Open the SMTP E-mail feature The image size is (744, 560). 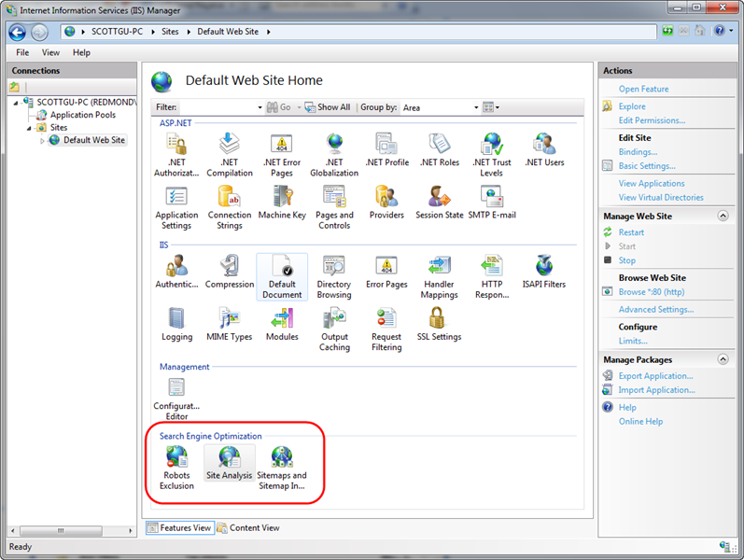click(x=492, y=203)
